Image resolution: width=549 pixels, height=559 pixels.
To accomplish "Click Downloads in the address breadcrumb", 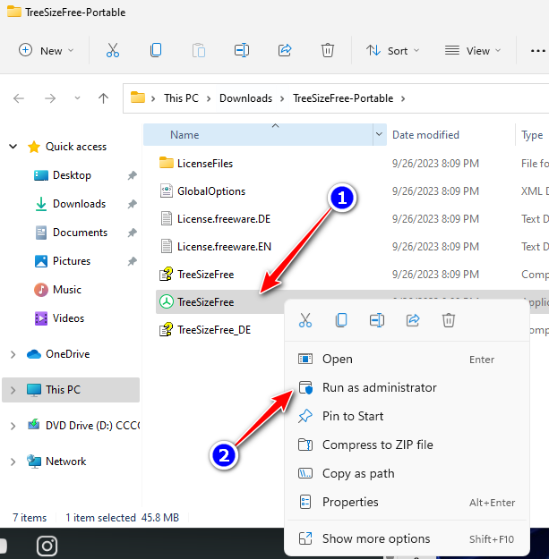I will click(x=245, y=98).
